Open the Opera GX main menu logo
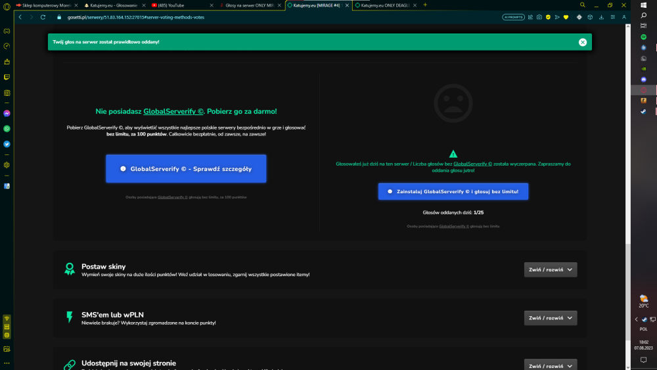 click(7, 7)
